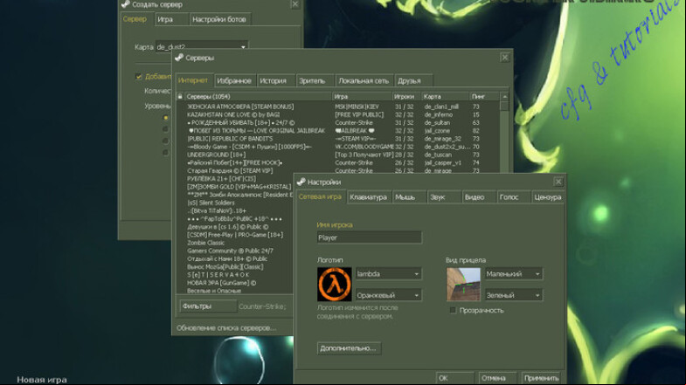Switch to the Игра tab in Создать сервер

point(171,20)
